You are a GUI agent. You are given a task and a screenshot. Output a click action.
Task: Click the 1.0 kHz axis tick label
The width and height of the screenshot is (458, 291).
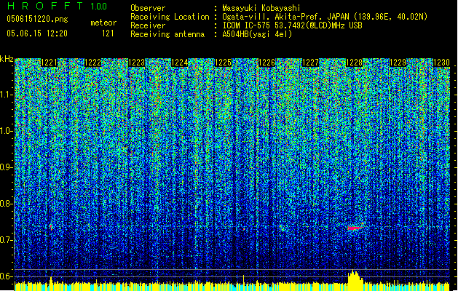7,131
